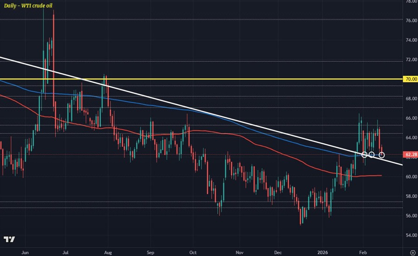Image resolution: width=418 pixels, height=256 pixels.
Task: Select the current price label 62.28
Action: point(410,154)
